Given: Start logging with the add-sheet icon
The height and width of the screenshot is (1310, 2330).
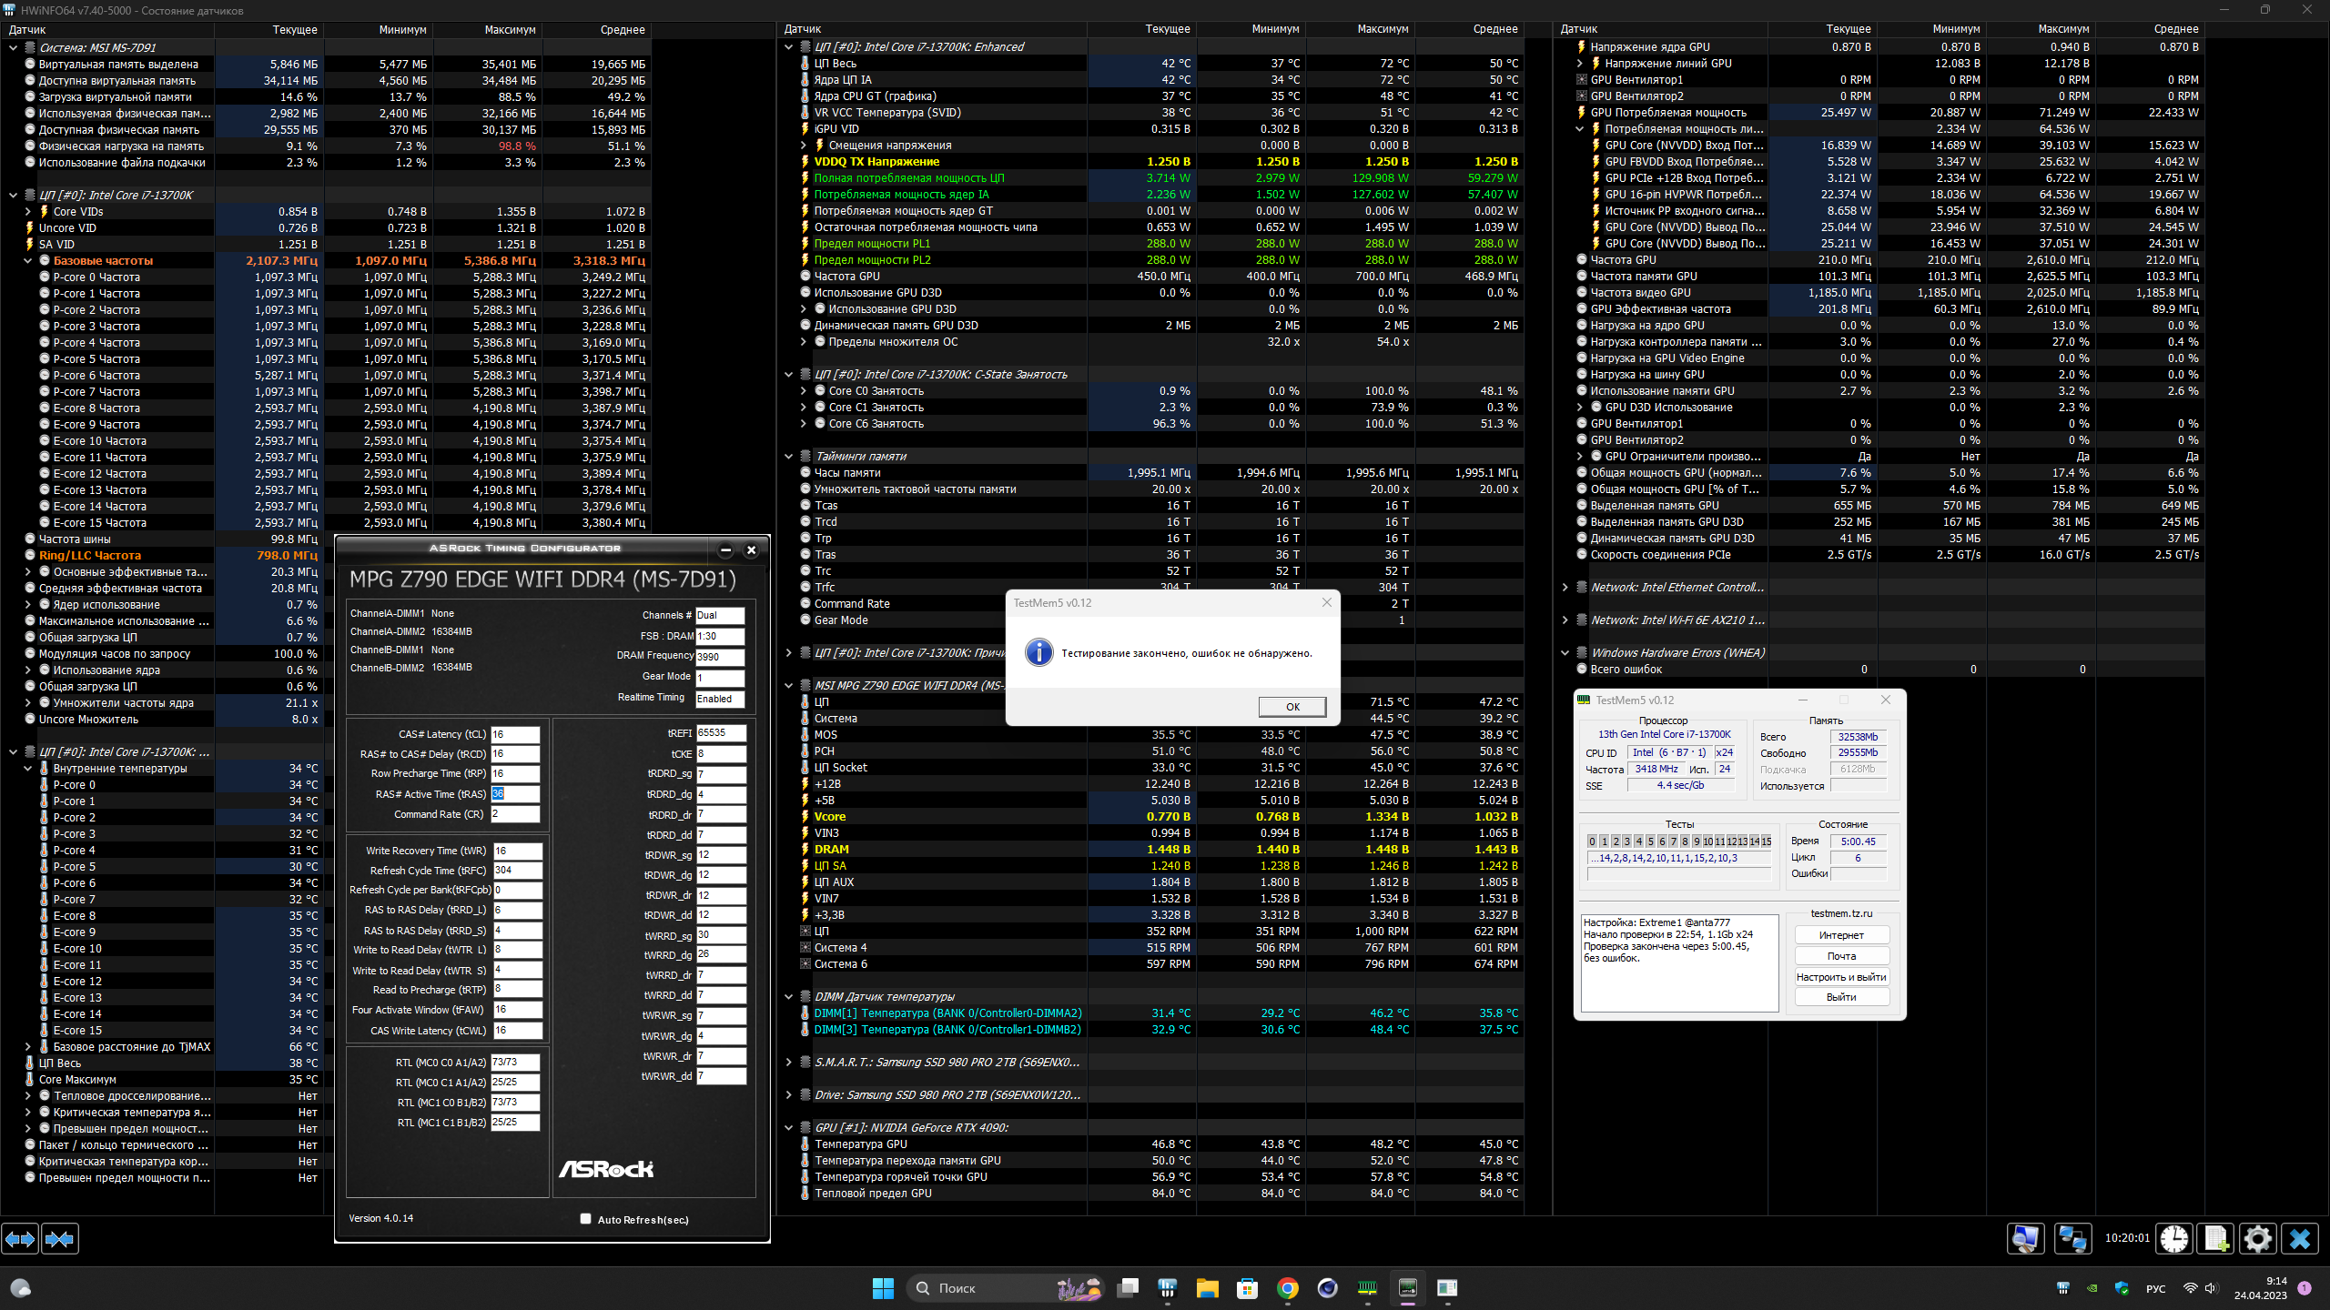Looking at the screenshot, I should point(2216,1238).
